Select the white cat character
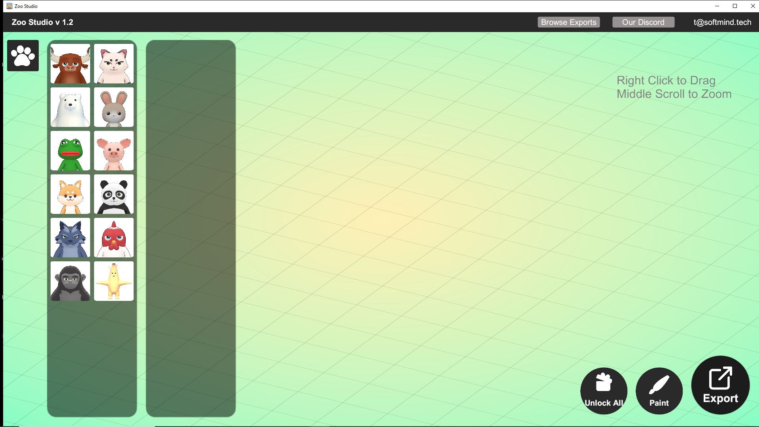This screenshot has width=759, height=427. tap(113, 63)
